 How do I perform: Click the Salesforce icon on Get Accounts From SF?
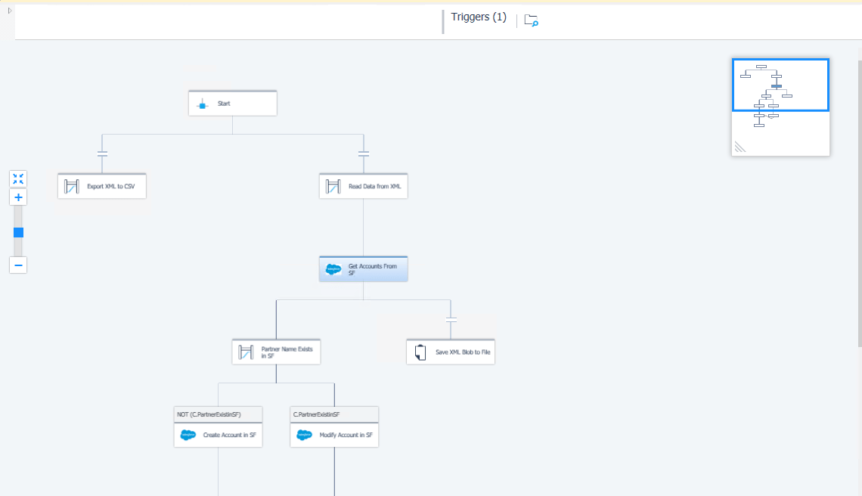coord(333,269)
